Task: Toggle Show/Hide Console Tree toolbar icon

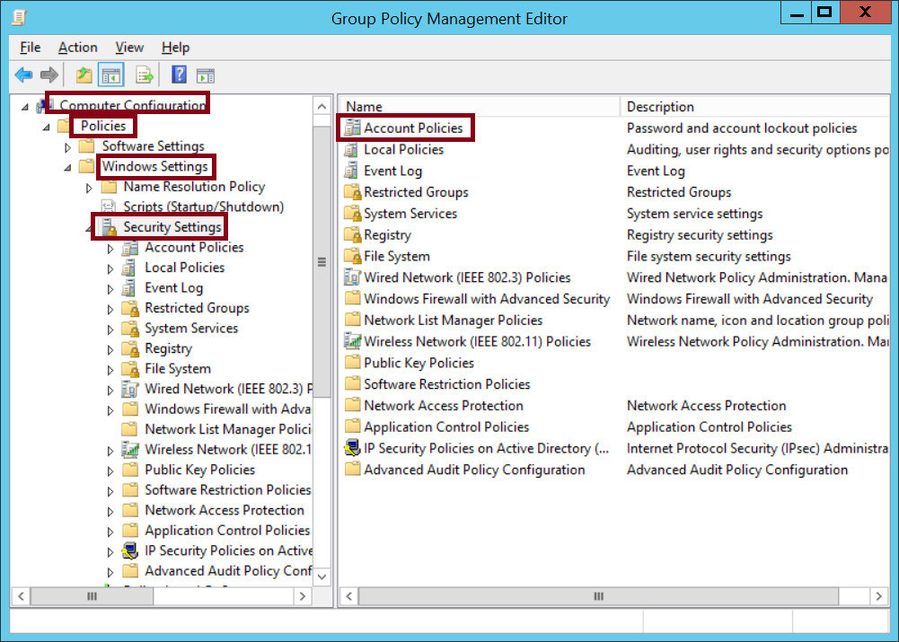Action: point(110,75)
